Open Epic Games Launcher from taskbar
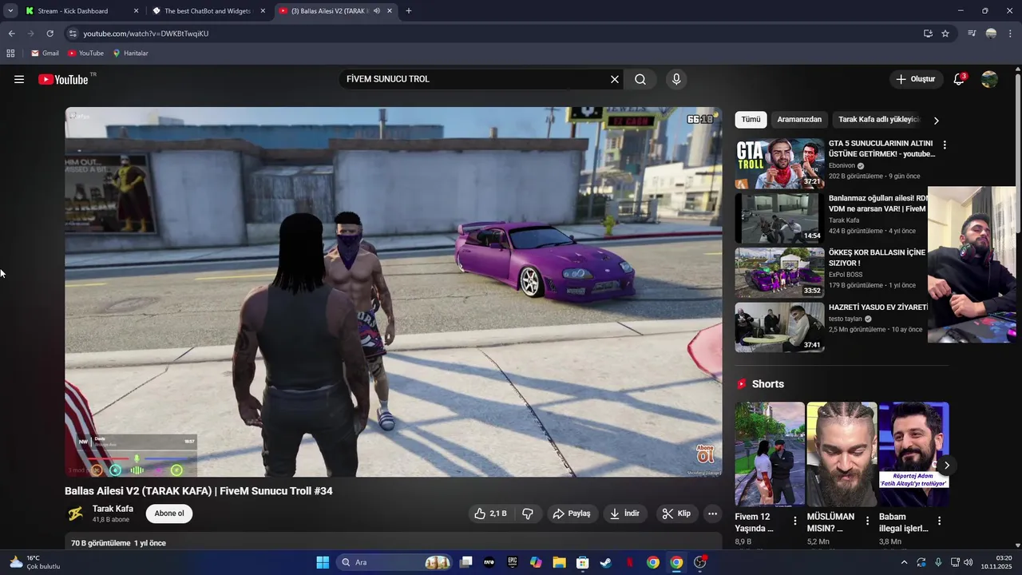Screen dimensions: 1022x575 (513, 562)
